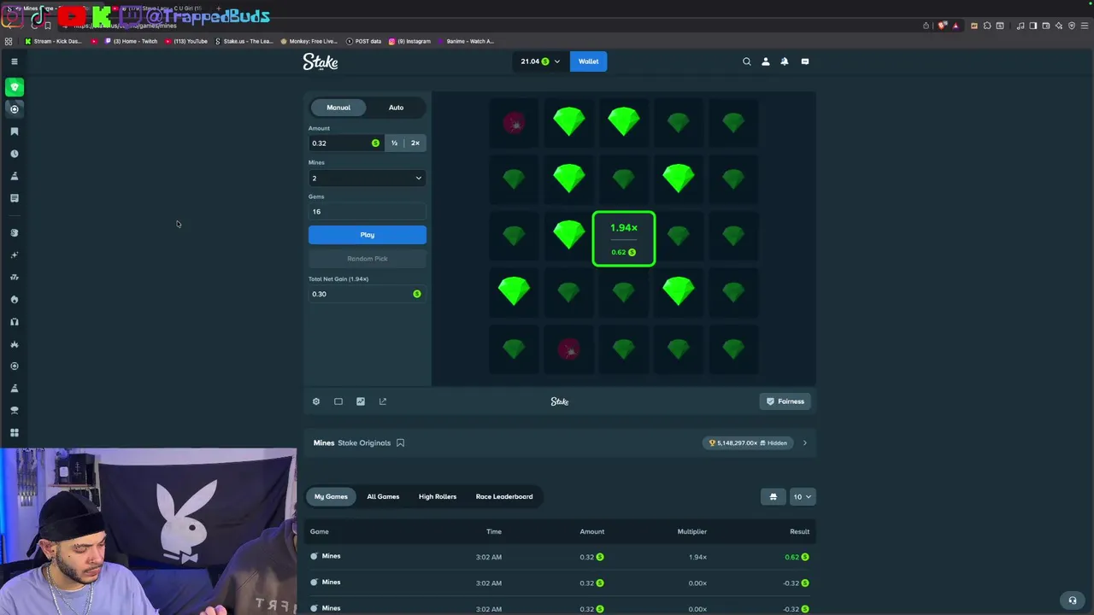
Task: Open the chat speech bubble icon
Action: coord(804,61)
